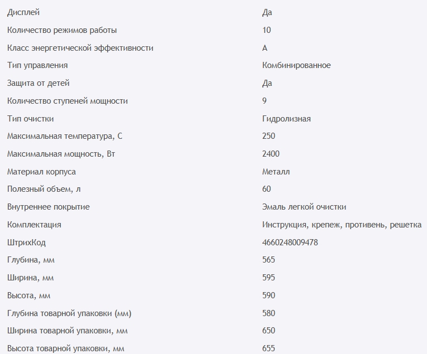Click the 'Глубина, мм' label
The image size is (427, 354).
coord(31,260)
